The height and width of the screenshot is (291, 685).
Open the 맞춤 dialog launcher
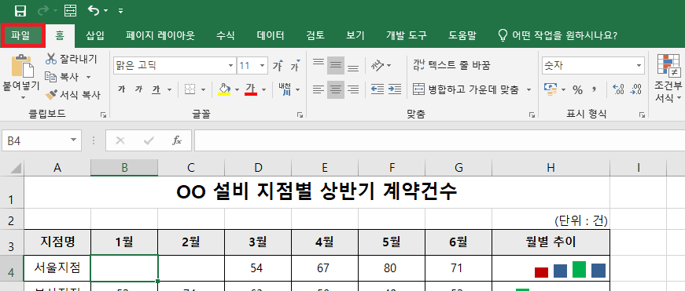click(x=532, y=115)
